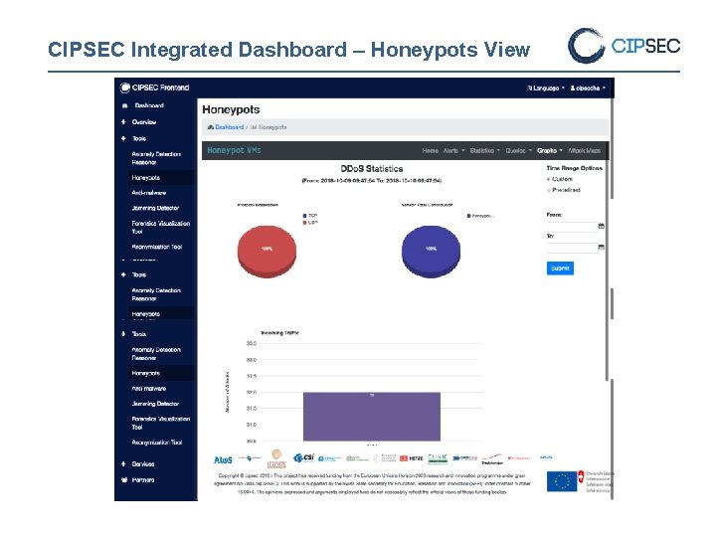The width and height of the screenshot is (716, 537).
Task: Open the calendar icon for From date
Action: pos(602,226)
